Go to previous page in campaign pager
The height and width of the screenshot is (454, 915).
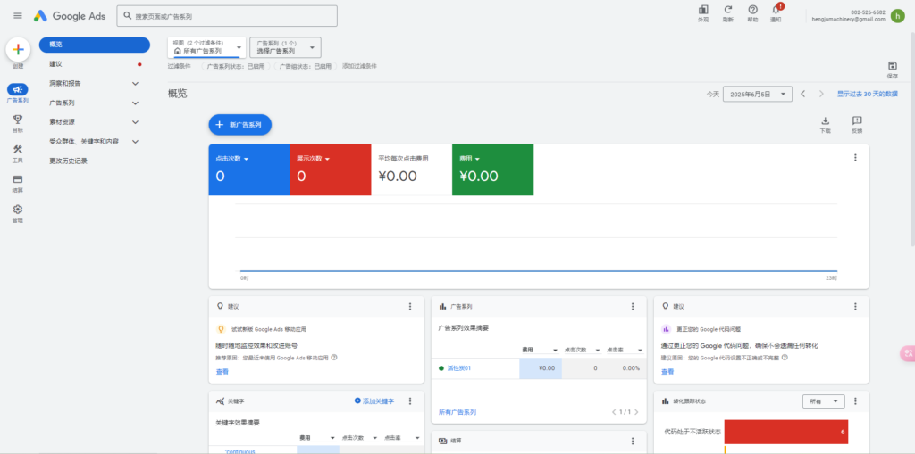[x=614, y=412]
